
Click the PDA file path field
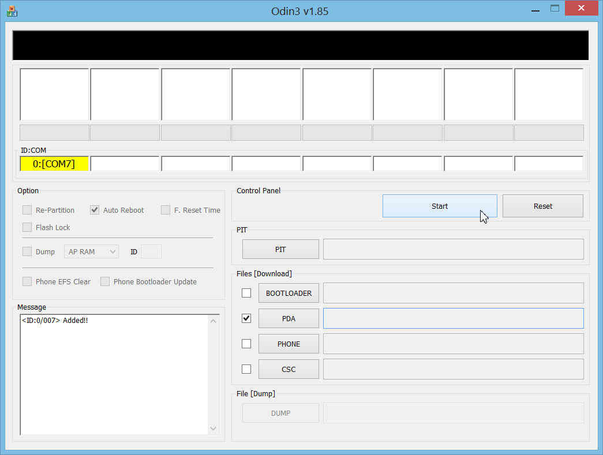(454, 318)
